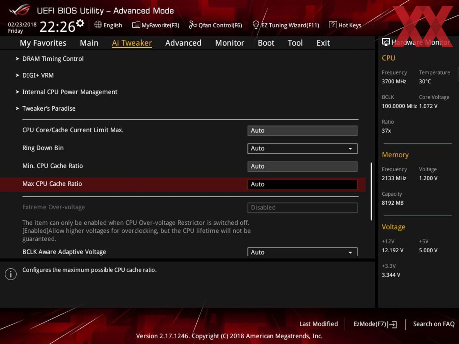
Task: Click Memory voltage value 1.200 V
Action: [428, 178]
